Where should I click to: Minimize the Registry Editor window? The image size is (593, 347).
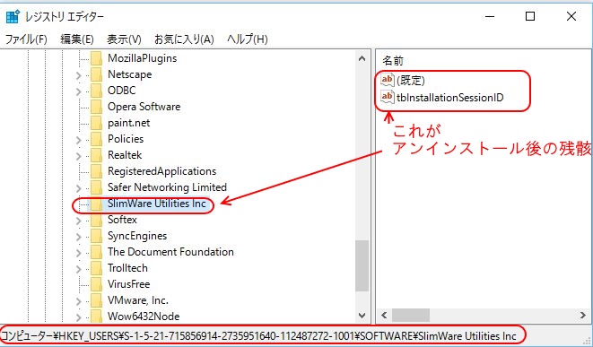[x=490, y=17]
